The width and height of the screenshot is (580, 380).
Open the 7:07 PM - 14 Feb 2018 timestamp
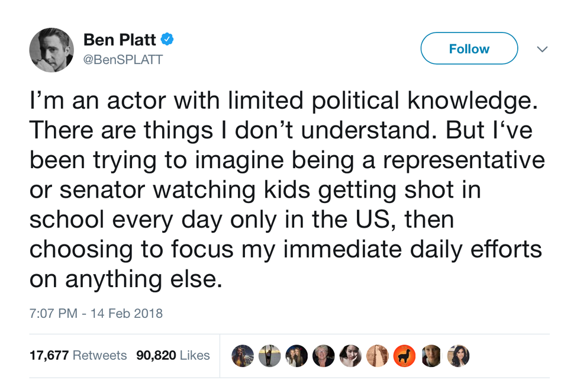pyautogui.click(x=96, y=313)
